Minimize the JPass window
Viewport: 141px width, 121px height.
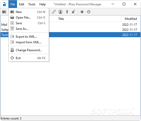click(113, 4)
